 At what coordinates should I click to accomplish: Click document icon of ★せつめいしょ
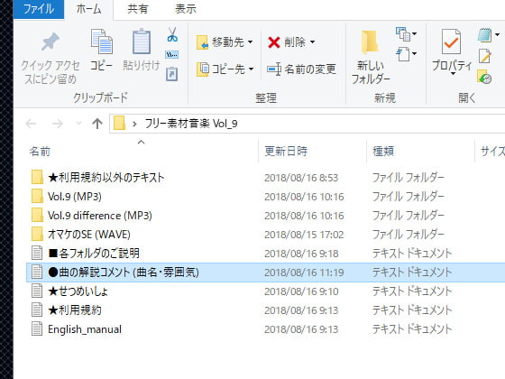point(37,291)
